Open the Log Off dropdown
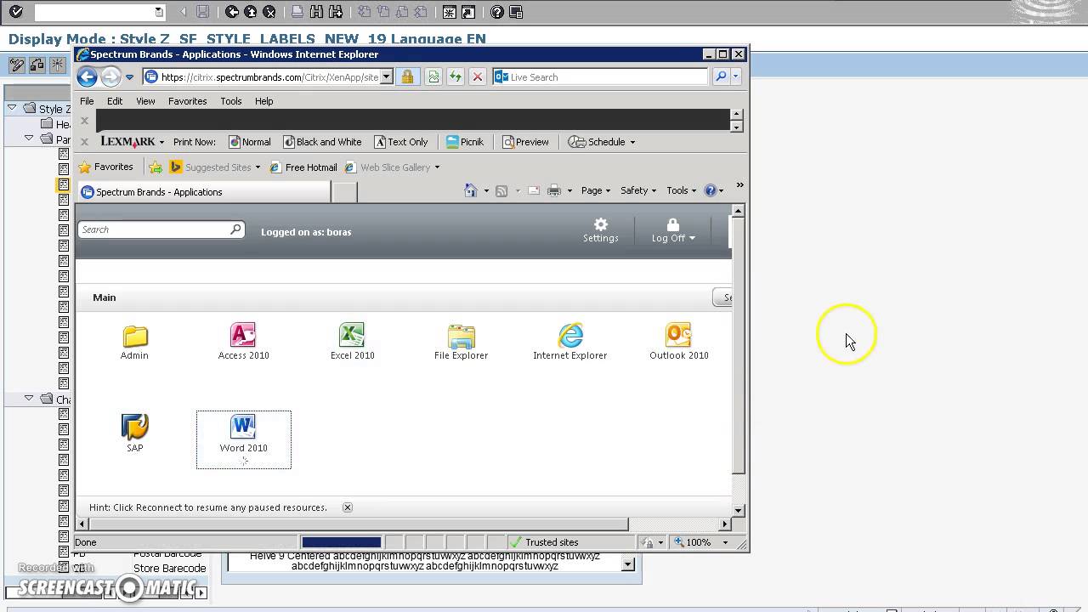Viewport: 1088px width, 612px height. coord(673,229)
